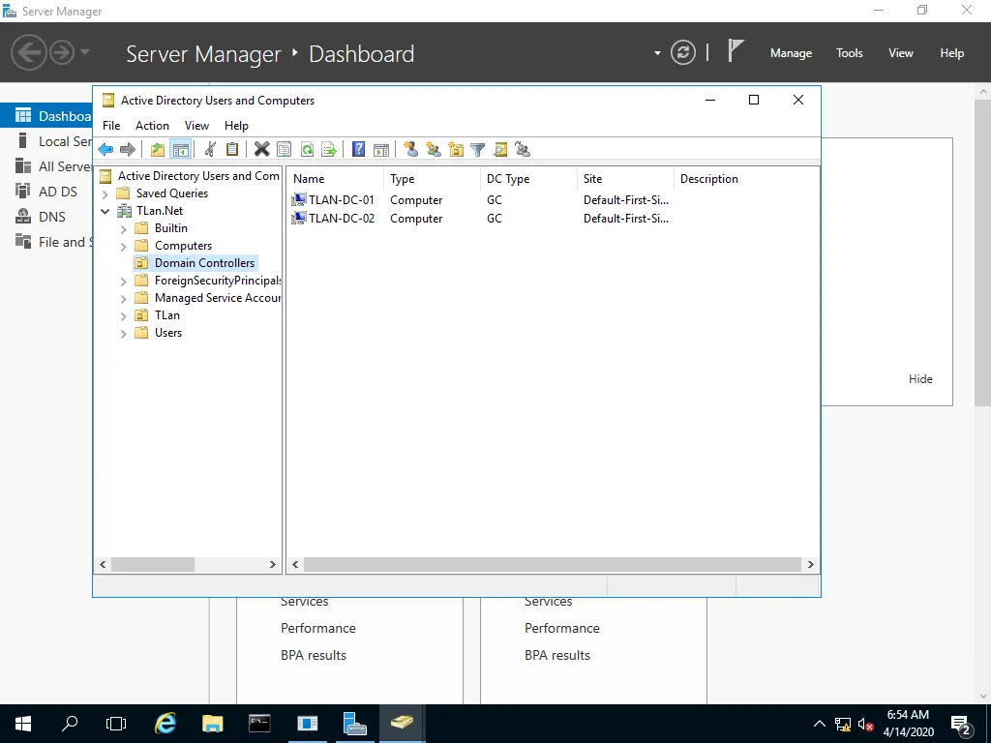Open the Command Prompt taskbar icon
Viewport: 991px width, 743px height.
click(259, 724)
